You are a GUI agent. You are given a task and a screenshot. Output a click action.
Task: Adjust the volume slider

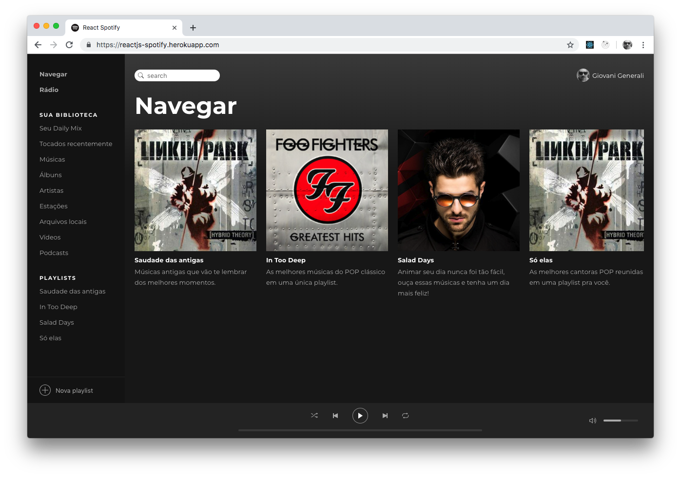click(621, 421)
